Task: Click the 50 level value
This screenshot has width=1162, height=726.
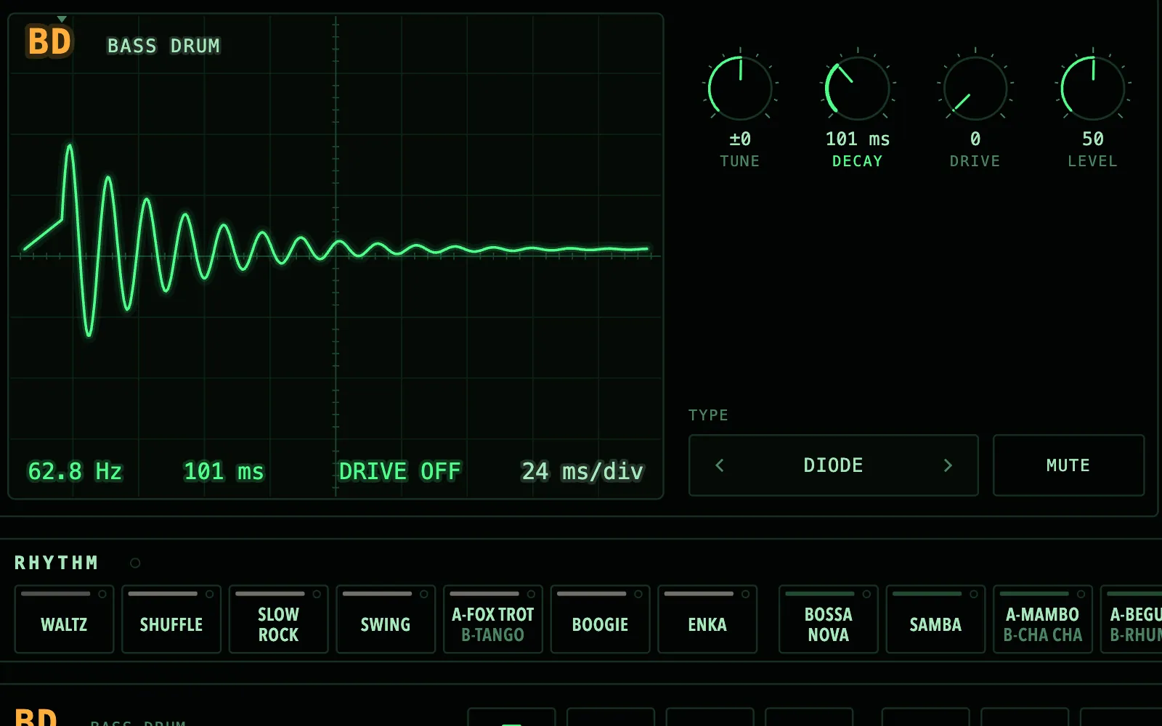Action: [1093, 139]
